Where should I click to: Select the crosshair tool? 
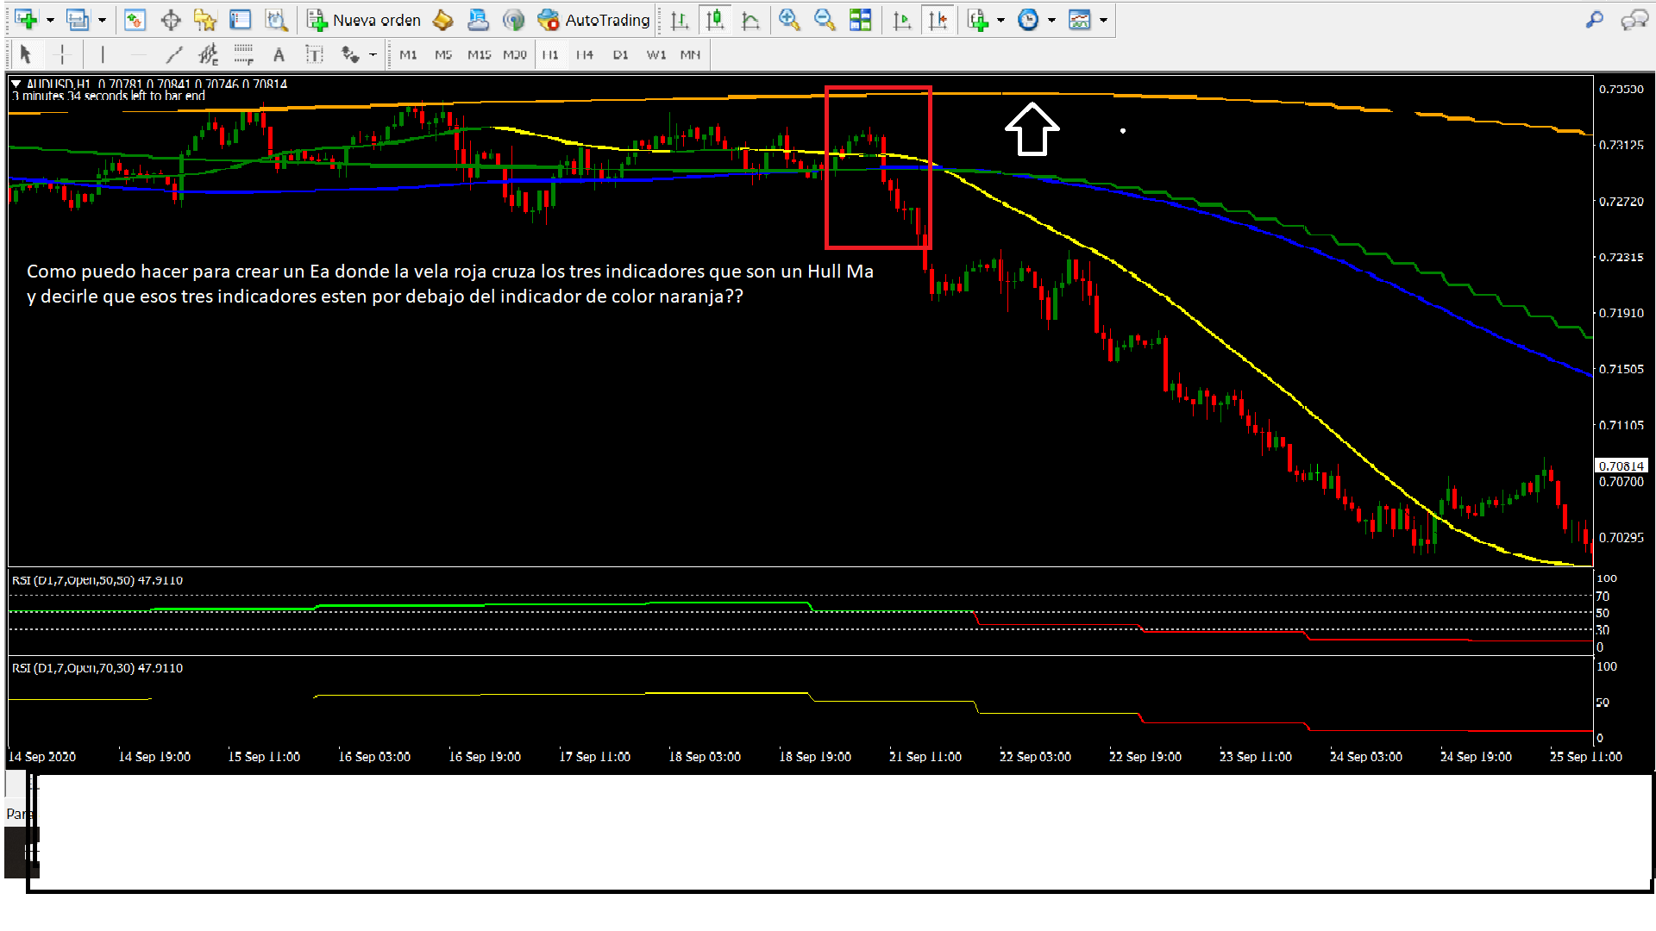(61, 55)
